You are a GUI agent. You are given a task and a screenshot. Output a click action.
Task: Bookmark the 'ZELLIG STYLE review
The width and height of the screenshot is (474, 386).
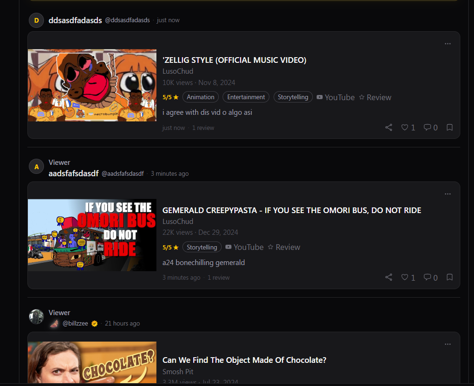tap(449, 128)
